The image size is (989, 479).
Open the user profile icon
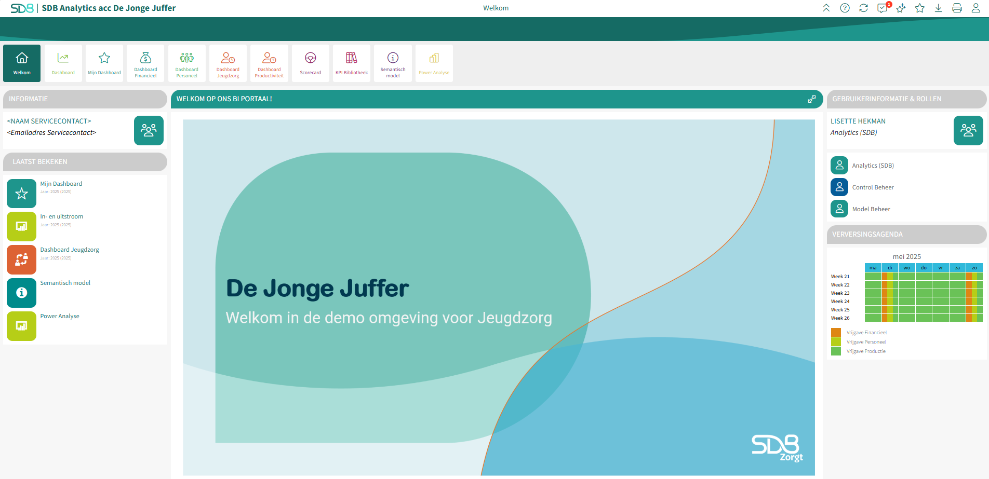(976, 8)
